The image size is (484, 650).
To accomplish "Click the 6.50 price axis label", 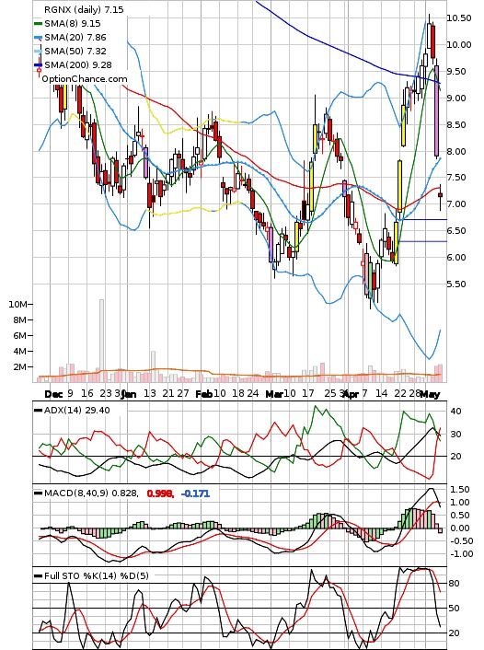I will tap(456, 231).
